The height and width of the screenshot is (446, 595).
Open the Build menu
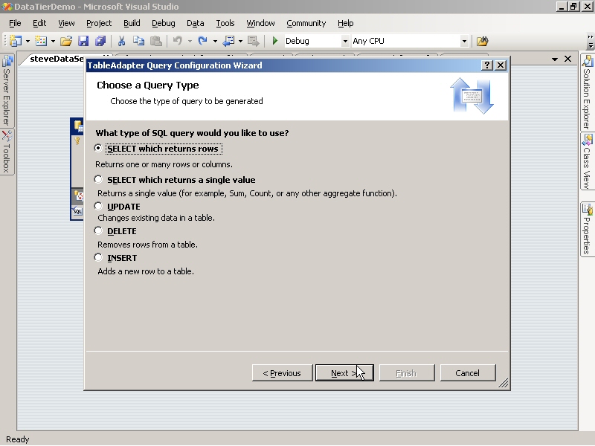132,23
